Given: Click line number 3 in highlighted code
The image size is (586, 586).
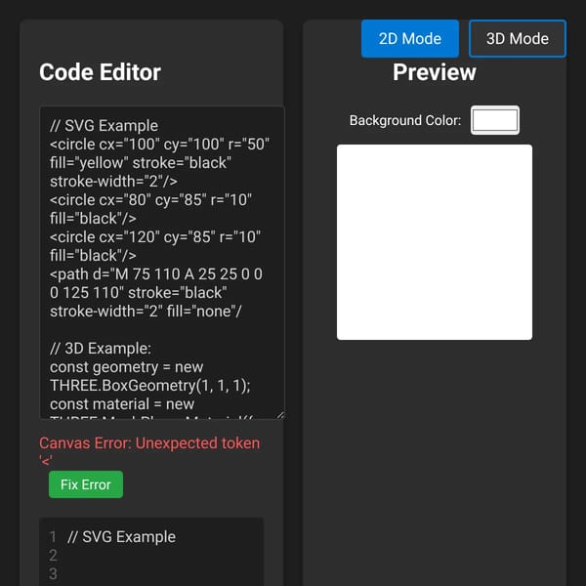Looking at the screenshot, I should 53,573.
